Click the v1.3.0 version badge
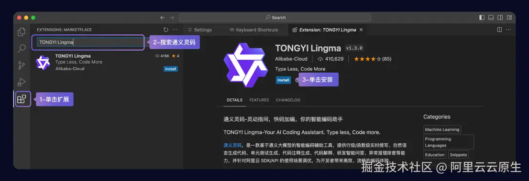This screenshot has height=181, width=529. coord(354,48)
